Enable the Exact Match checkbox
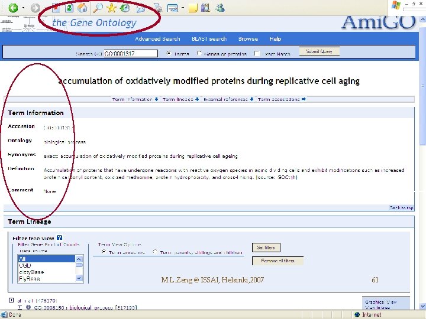The width and height of the screenshot is (426, 319). point(257,53)
